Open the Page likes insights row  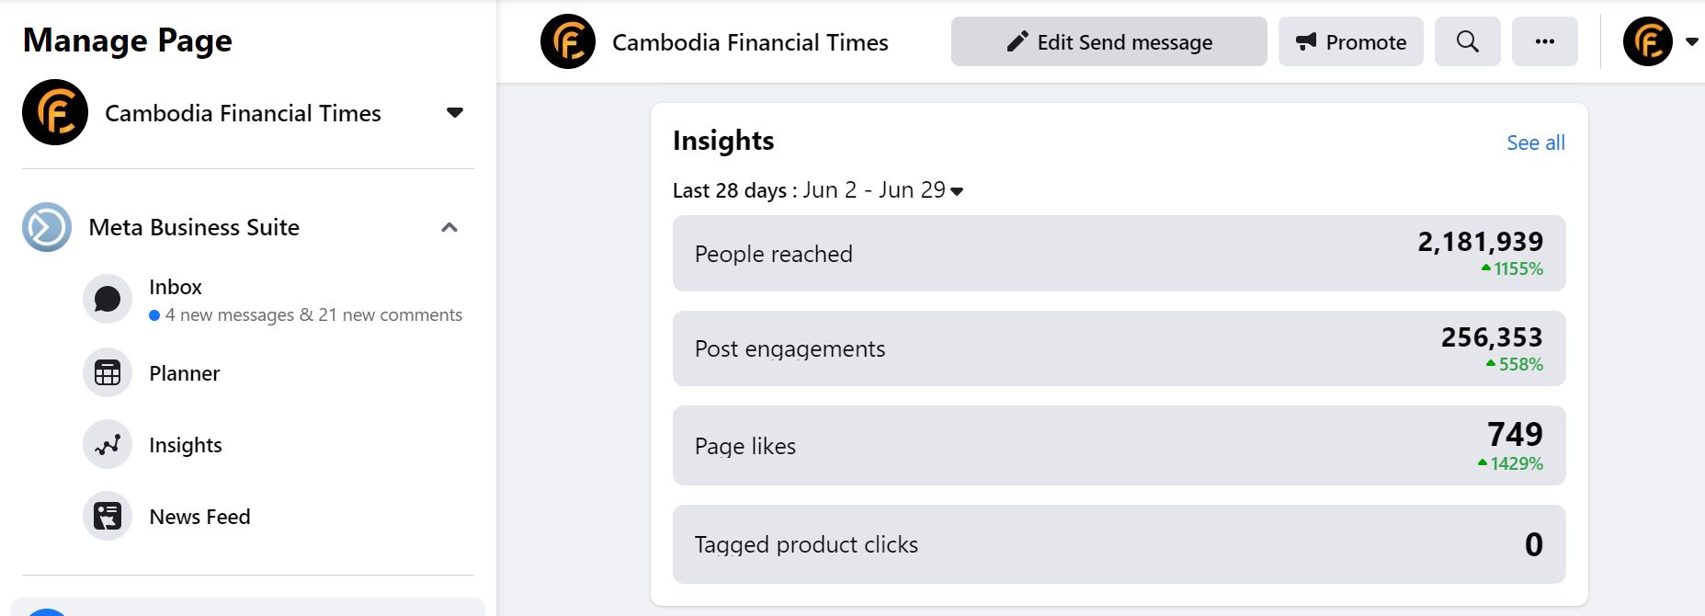coord(1119,446)
